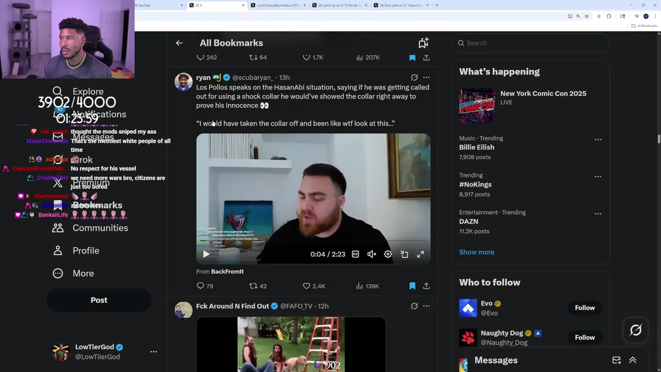Open more options on ryan's post
The width and height of the screenshot is (661, 372).
coord(426,78)
